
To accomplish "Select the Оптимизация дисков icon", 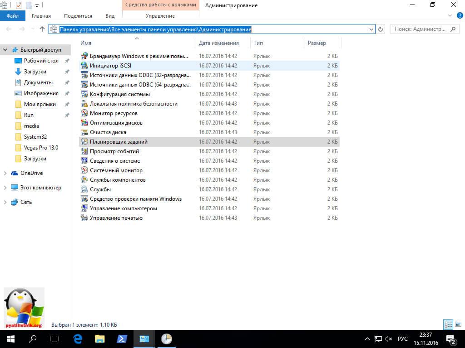I will point(84,122).
